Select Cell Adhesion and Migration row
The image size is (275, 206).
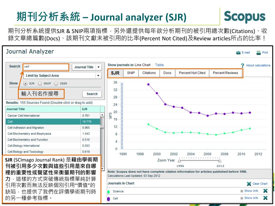[x=53, y=128]
